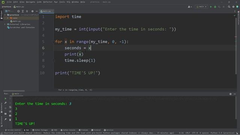Toggle scroll to end in Run console
The width and height of the screenshot is (240, 135).
tap(10, 111)
